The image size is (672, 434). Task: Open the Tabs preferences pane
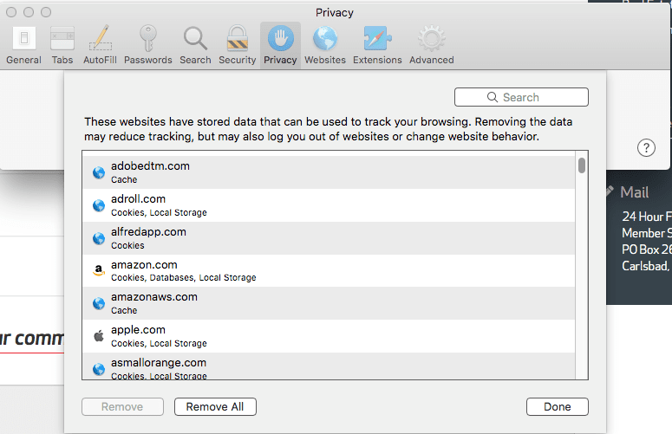[62, 45]
